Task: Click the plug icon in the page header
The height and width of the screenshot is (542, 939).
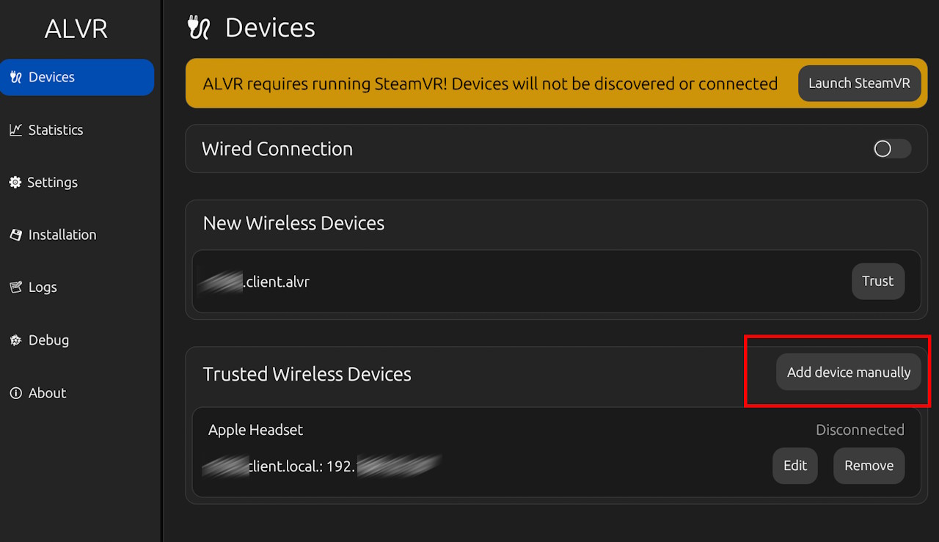Action: (x=199, y=28)
